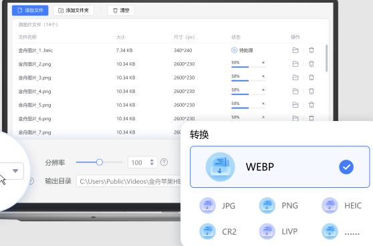Click the file list vertical scrollbar

327,58
